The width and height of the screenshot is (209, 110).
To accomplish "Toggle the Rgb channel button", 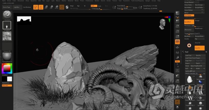I will [x=78, y=6].
